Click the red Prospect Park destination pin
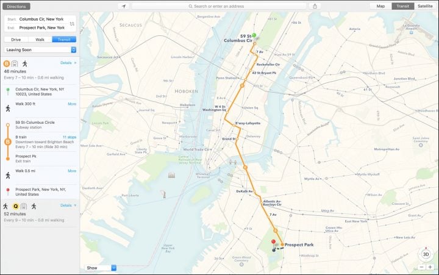 [273, 241]
